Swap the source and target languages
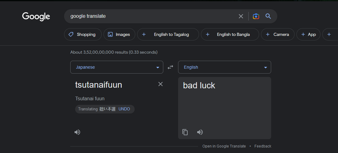This screenshot has height=153, width=338. tap(170, 67)
